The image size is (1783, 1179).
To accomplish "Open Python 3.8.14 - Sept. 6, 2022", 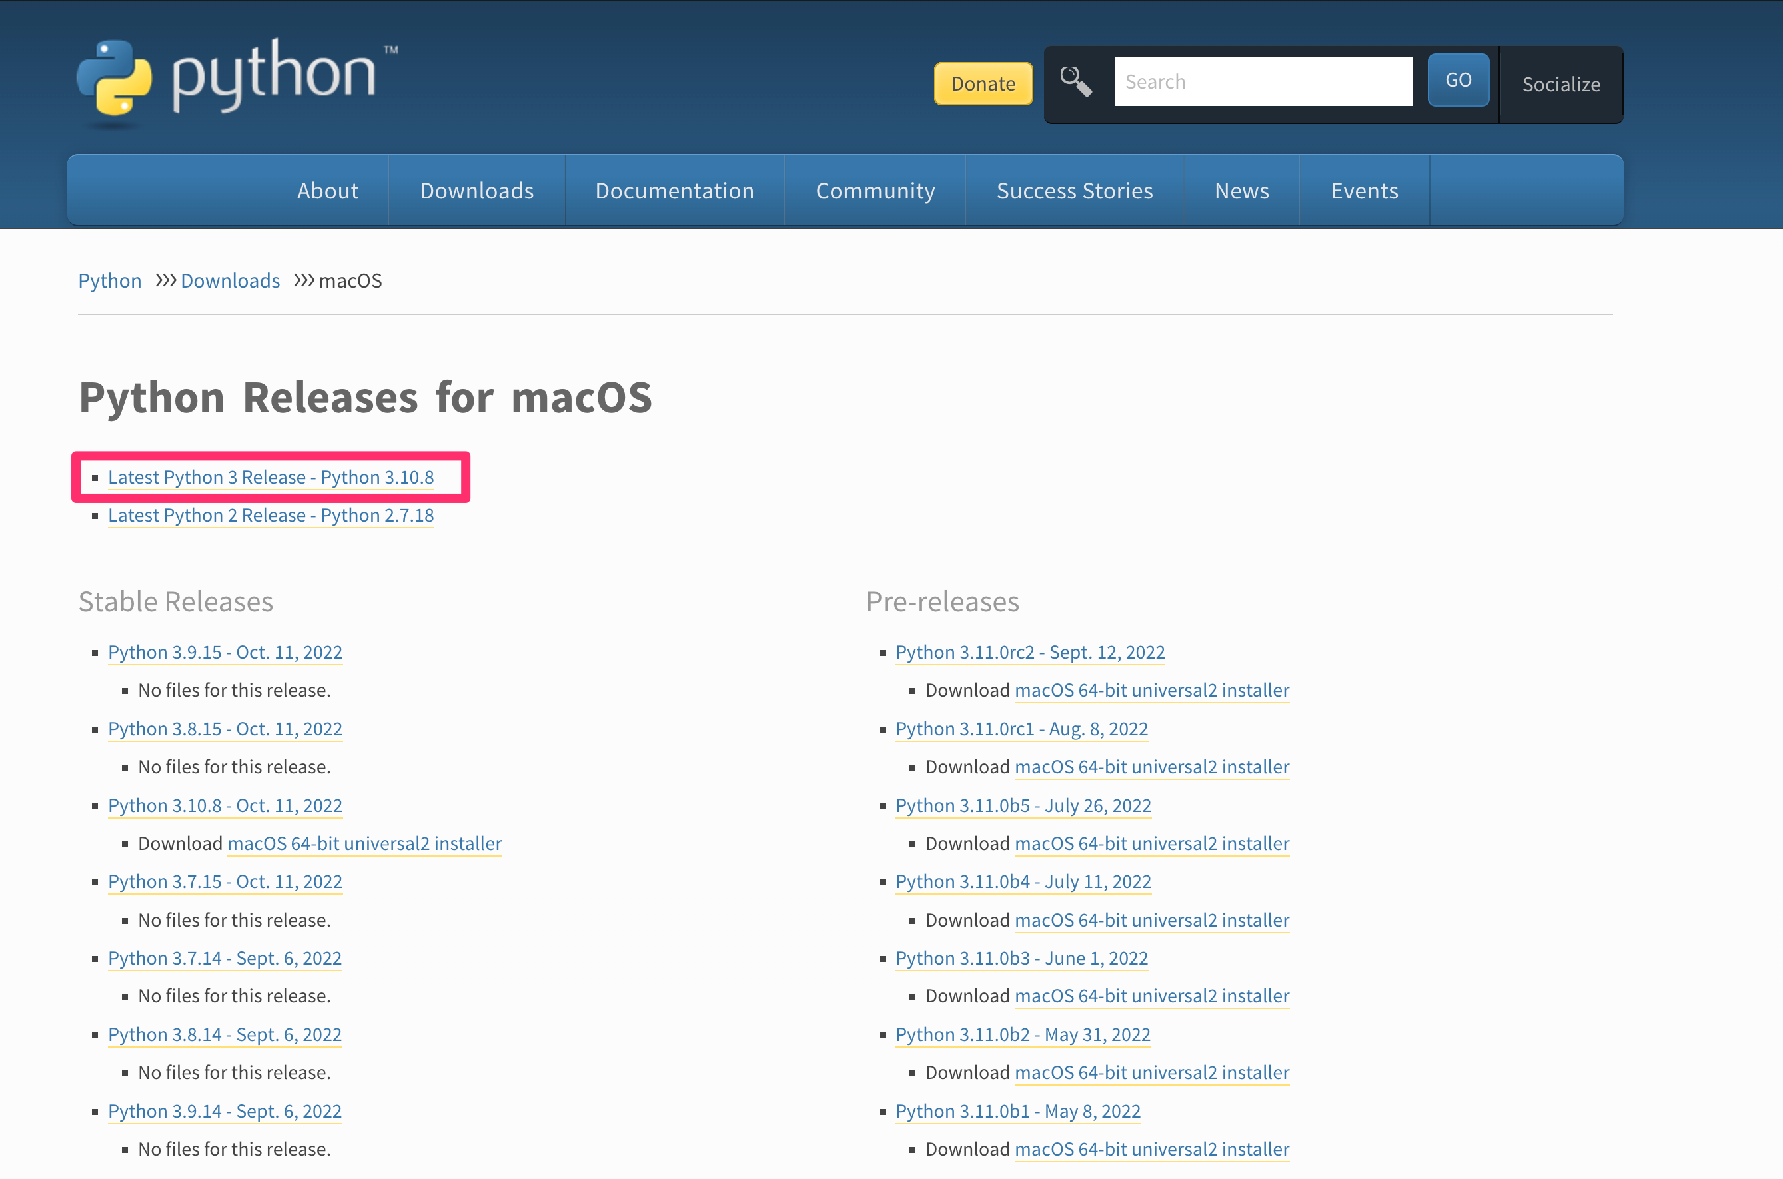I will pyautogui.click(x=225, y=1034).
